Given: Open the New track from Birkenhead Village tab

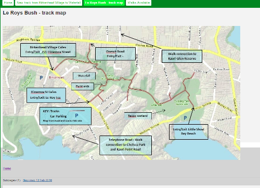Looking at the screenshot, I should click(48, 3).
